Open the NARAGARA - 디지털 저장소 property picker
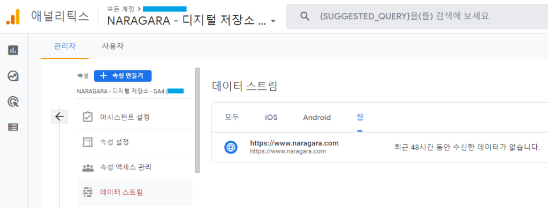Image resolution: width=548 pixels, height=208 pixels. point(192,21)
